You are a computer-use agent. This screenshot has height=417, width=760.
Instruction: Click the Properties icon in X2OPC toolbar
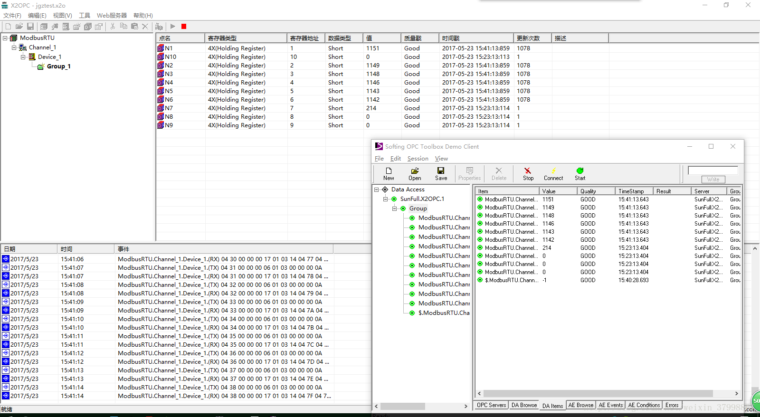click(99, 27)
